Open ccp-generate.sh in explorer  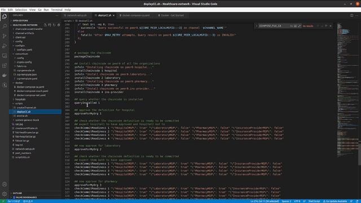click(25, 70)
